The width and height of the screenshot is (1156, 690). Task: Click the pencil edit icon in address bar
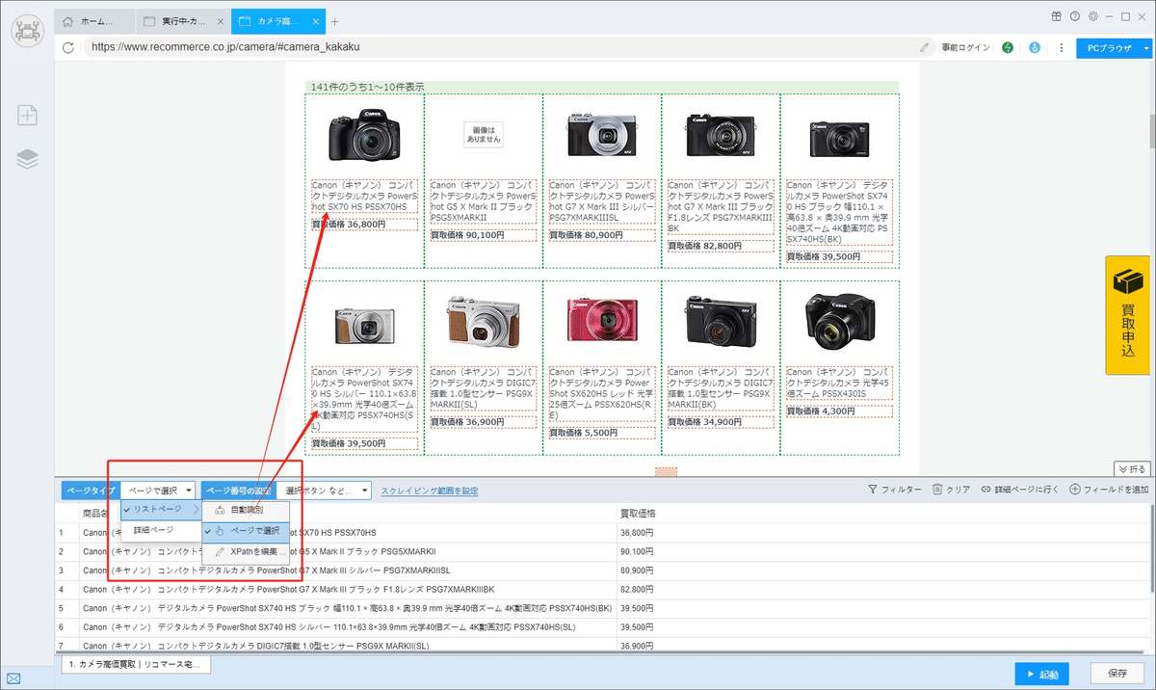(925, 47)
